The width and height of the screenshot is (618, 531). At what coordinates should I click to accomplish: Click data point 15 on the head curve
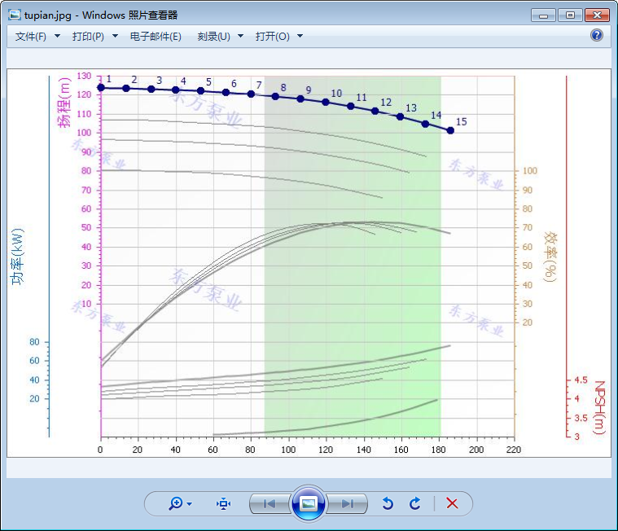[450, 130]
